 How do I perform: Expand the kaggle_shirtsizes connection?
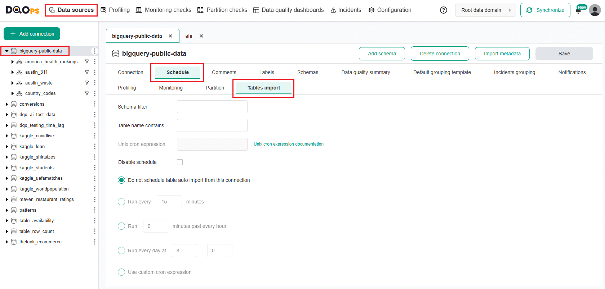[7, 157]
